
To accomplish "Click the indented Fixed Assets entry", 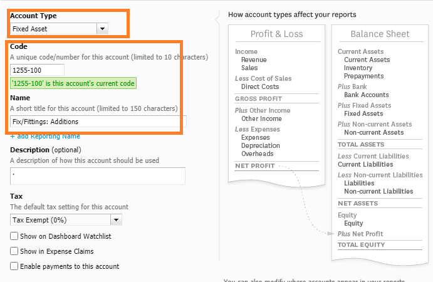I will click(x=363, y=114).
